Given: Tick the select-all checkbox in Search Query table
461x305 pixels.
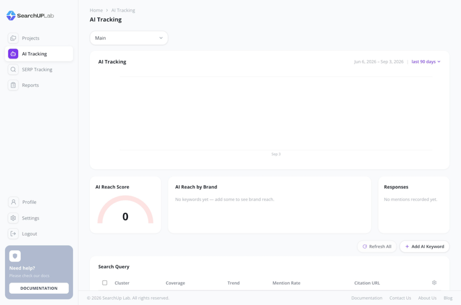Looking at the screenshot, I should pos(104,283).
